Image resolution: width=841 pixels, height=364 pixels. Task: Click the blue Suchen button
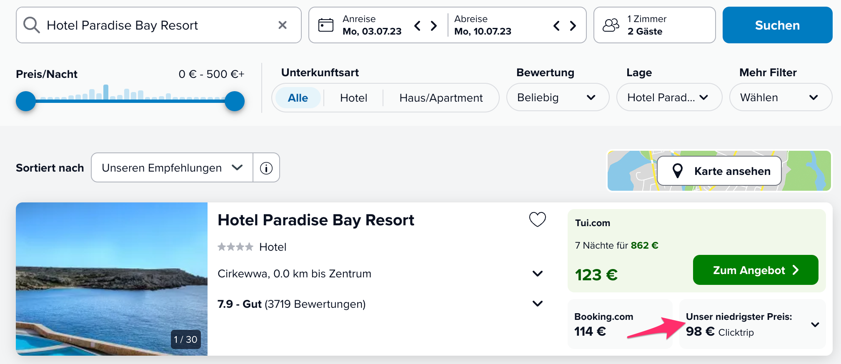pos(777,25)
